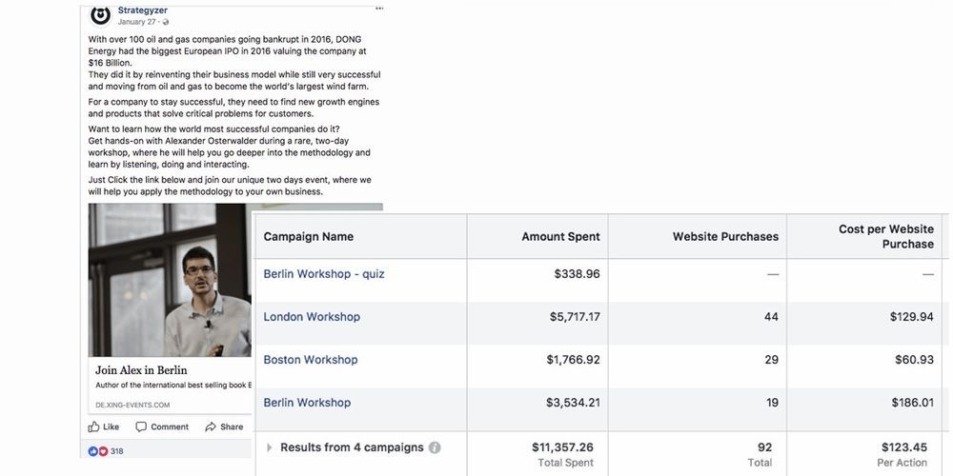Screen dimensions: 953x476
Task: Click the Comment speech bubble icon
Action: 141,426
